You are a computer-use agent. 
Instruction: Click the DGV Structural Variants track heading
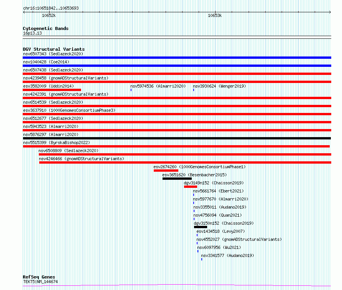[x=54, y=49]
